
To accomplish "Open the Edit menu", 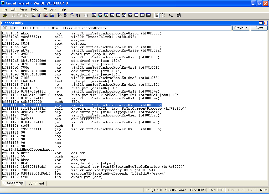I will 14,9.
